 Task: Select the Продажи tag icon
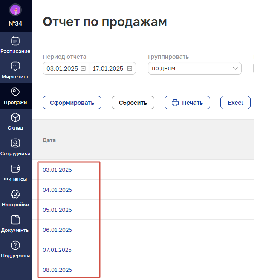click(15, 92)
